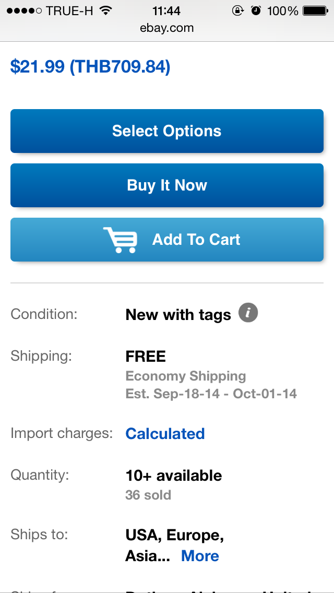Tap the alarm clock status icon
Screen dimensions: 334x593
coord(256,10)
